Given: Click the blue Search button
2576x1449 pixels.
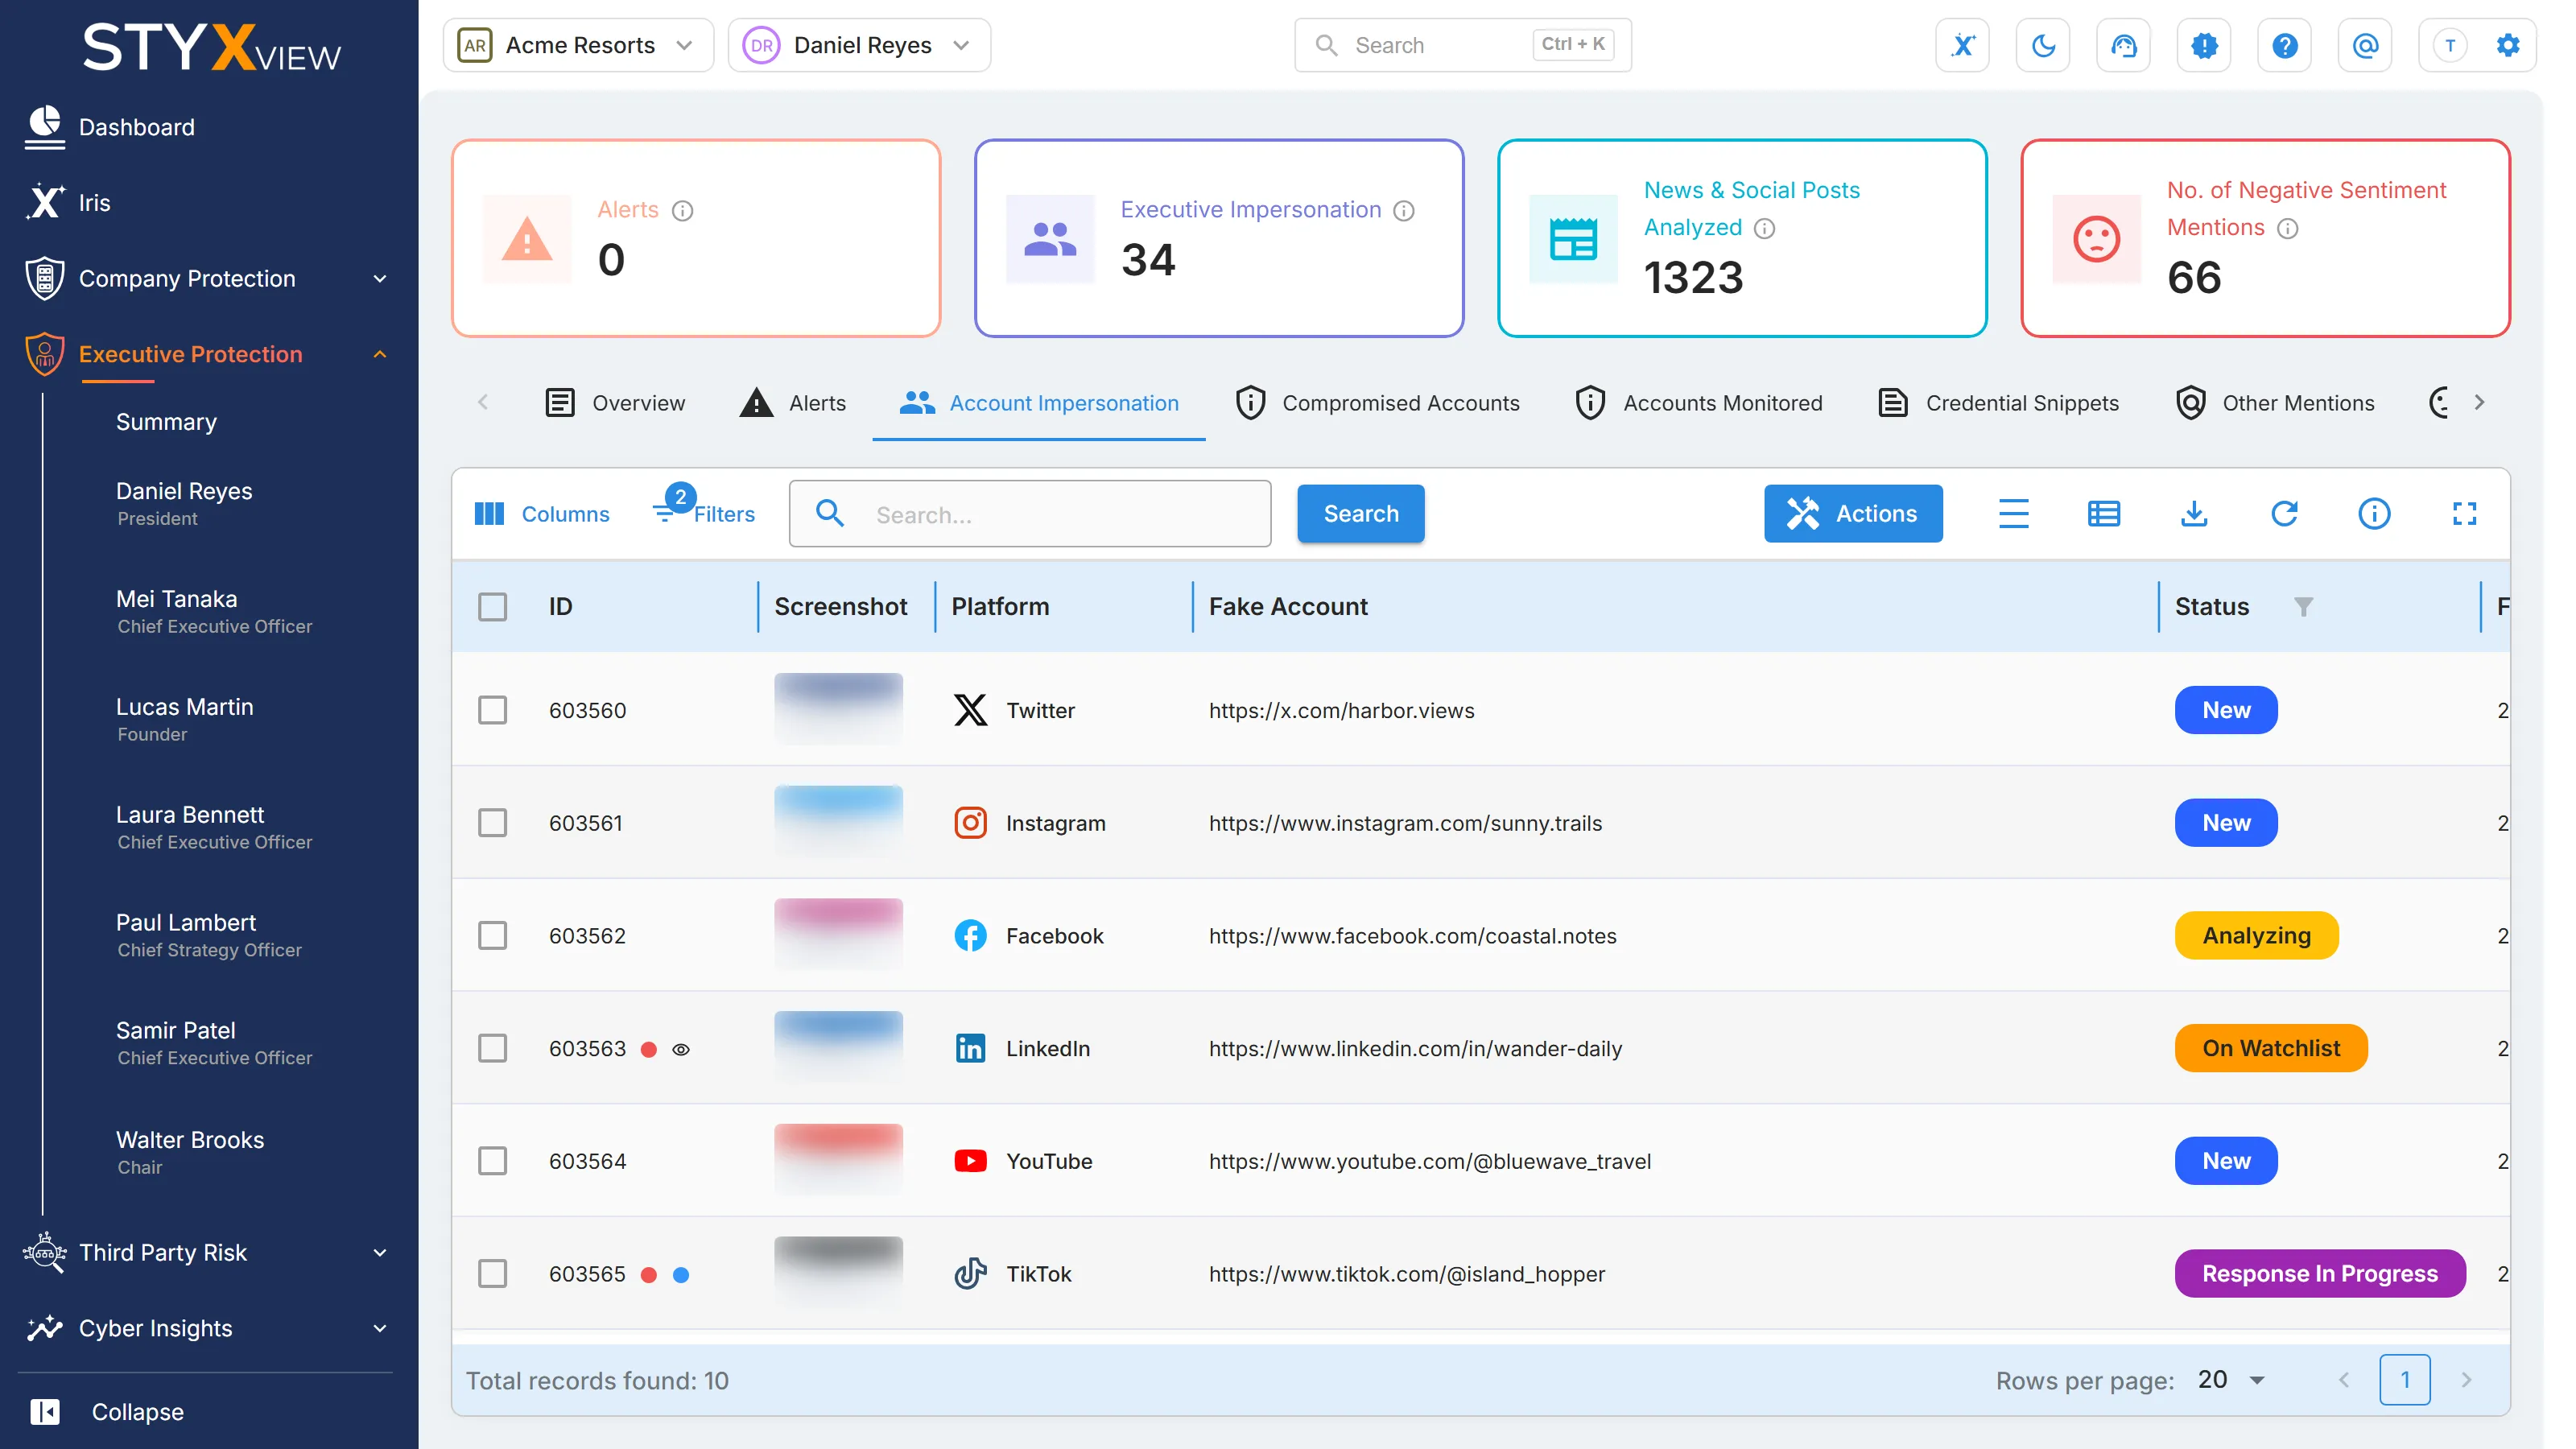Looking at the screenshot, I should 1361,514.
